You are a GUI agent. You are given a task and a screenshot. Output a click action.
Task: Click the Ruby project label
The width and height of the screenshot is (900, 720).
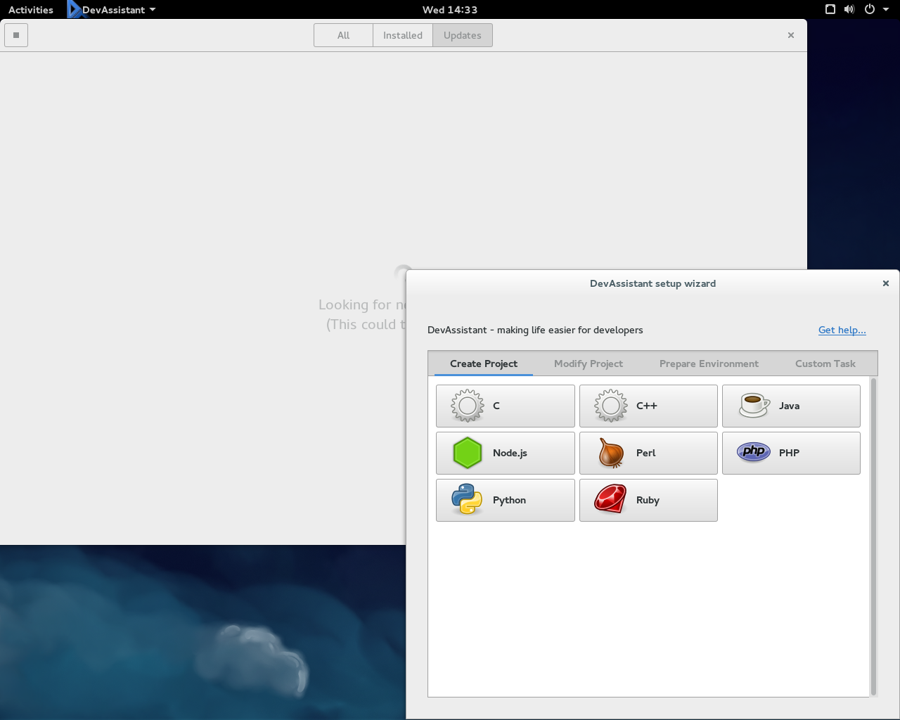(x=648, y=500)
